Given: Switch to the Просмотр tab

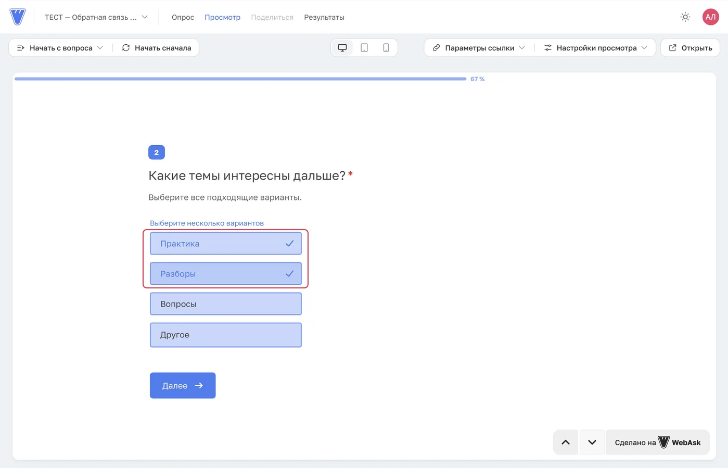Looking at the screenshot, I should click(x=222, y=17).
